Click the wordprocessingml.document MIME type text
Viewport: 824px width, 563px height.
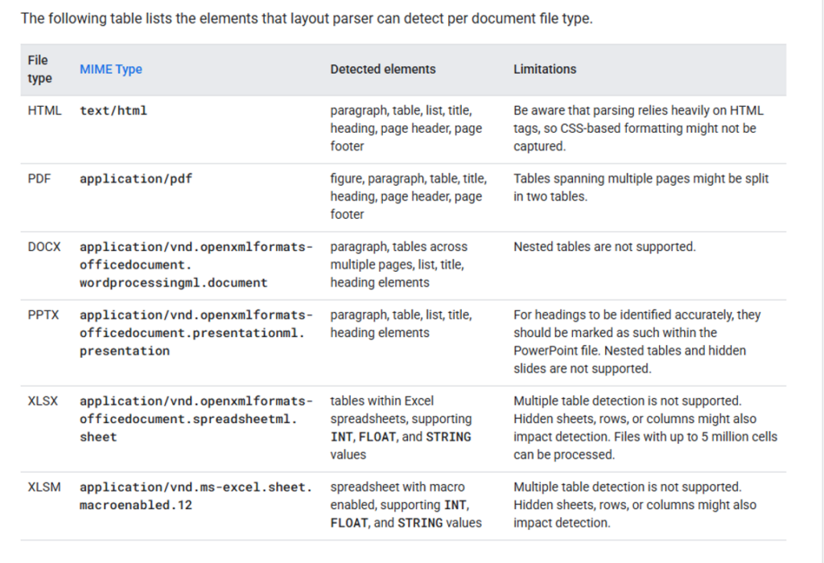click(x=173, y=282)
